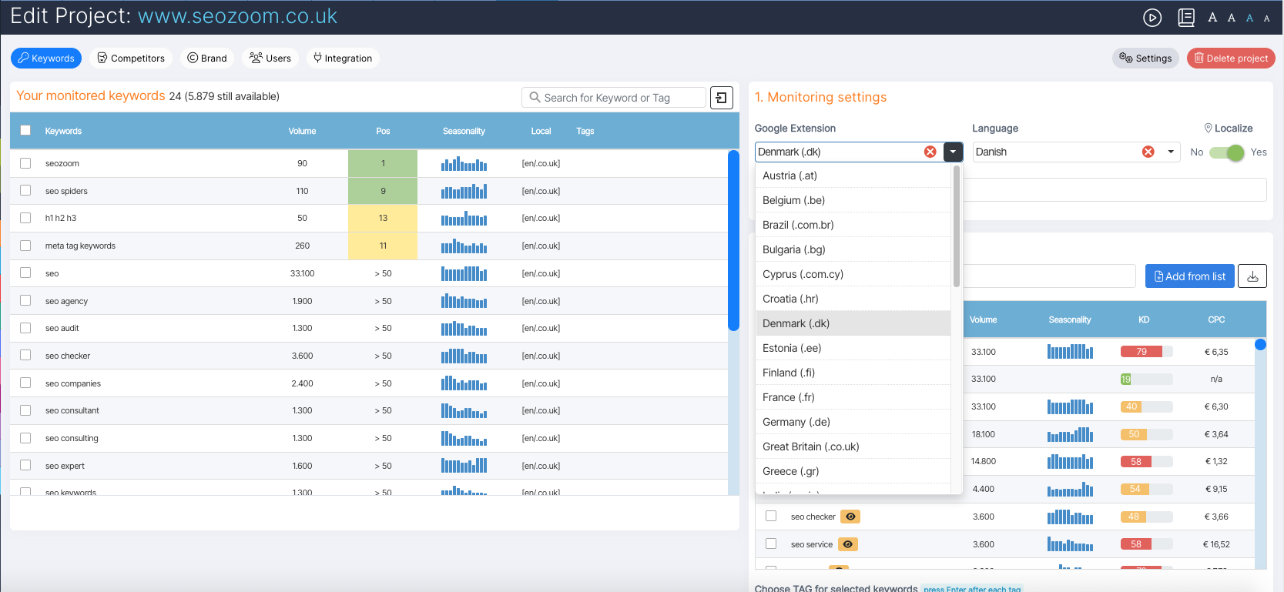Clear the Danish language selection
Screen dimensions: 1284x592
(x=1148, y=152)
